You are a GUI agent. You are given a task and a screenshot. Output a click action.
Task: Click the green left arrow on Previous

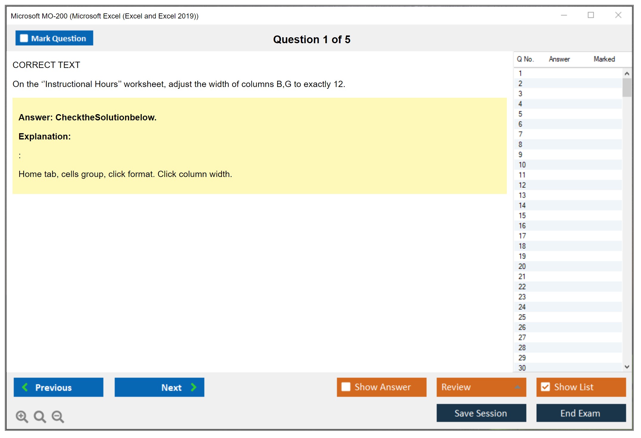[25, 387]
